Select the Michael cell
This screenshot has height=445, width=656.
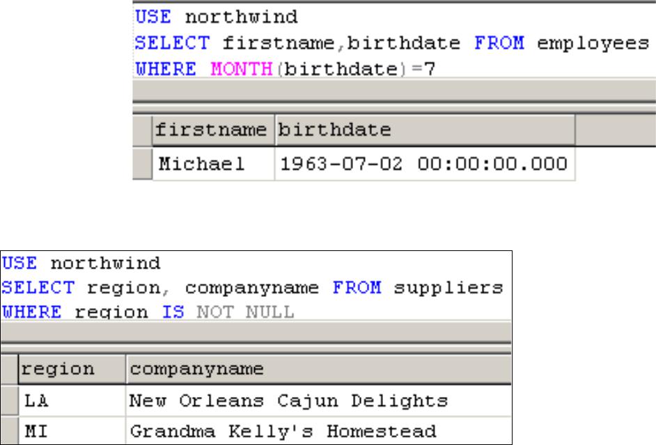tap(213, 164)
